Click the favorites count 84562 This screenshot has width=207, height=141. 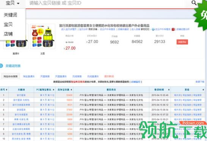(137, 42)
